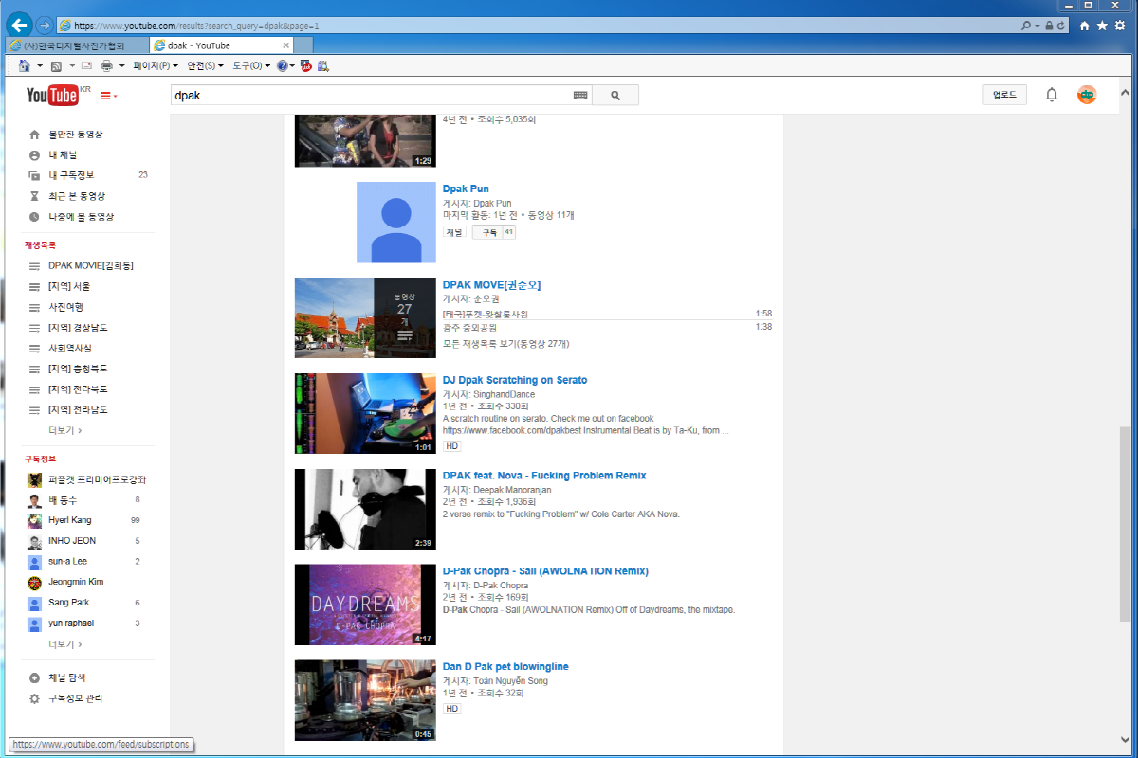1138x758 pixels.
Task: Click the magnifier search button beside the query
Action: 615,95
